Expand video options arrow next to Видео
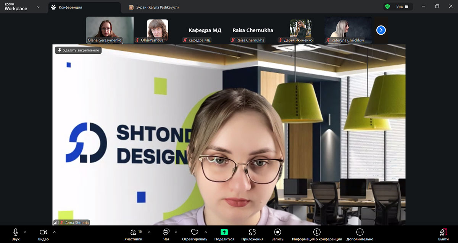 coord(54,232)
